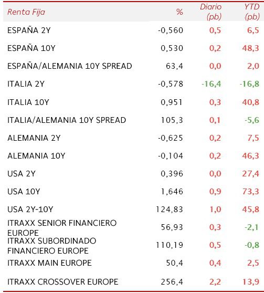Click ITALIA/ALEMANIA 10Y SPREAD value 105,3

172,120
